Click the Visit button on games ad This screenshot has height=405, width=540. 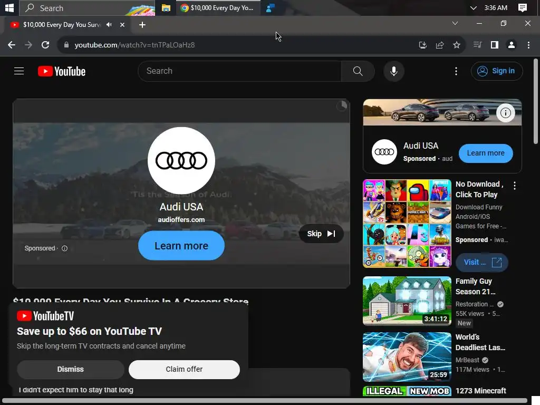482,263
